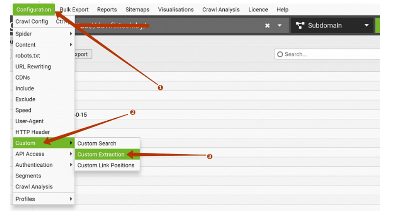
Task: Select robots.txt in the Configuration menu
Action: click(27, 55)
